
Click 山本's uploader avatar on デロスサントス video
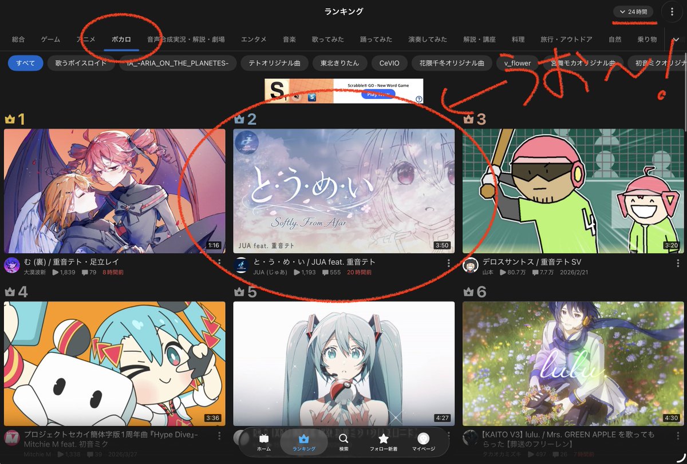[471, 265]
